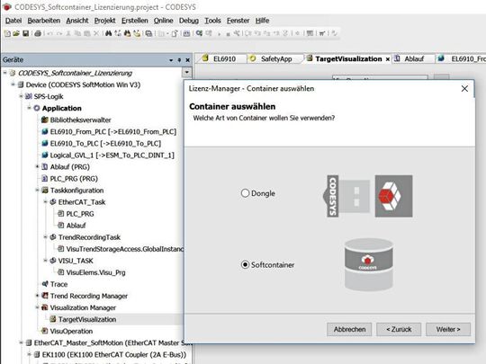The height and width of the screenshot is (364, 486).
Task: Click the Start play toolbar icon
Action: point(219,34)
